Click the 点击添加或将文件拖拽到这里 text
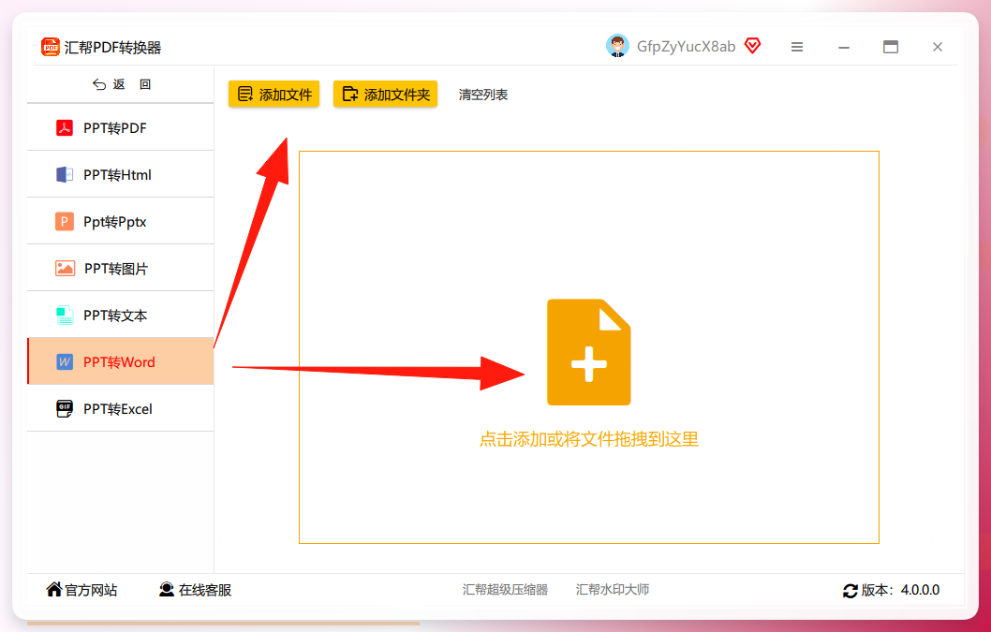This screenshot has width=991, height=632. (x=588, y=439)
